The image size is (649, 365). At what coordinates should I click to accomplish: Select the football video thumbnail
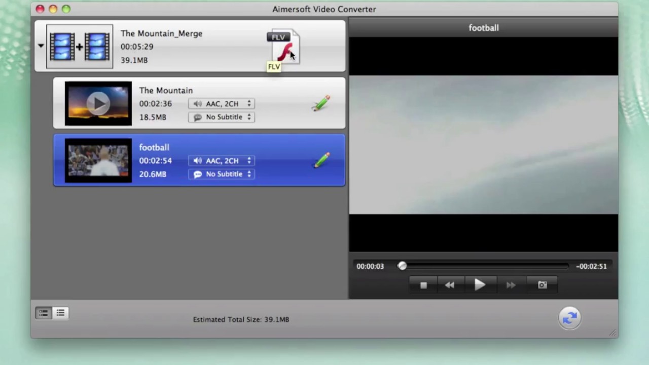(98, 160)
